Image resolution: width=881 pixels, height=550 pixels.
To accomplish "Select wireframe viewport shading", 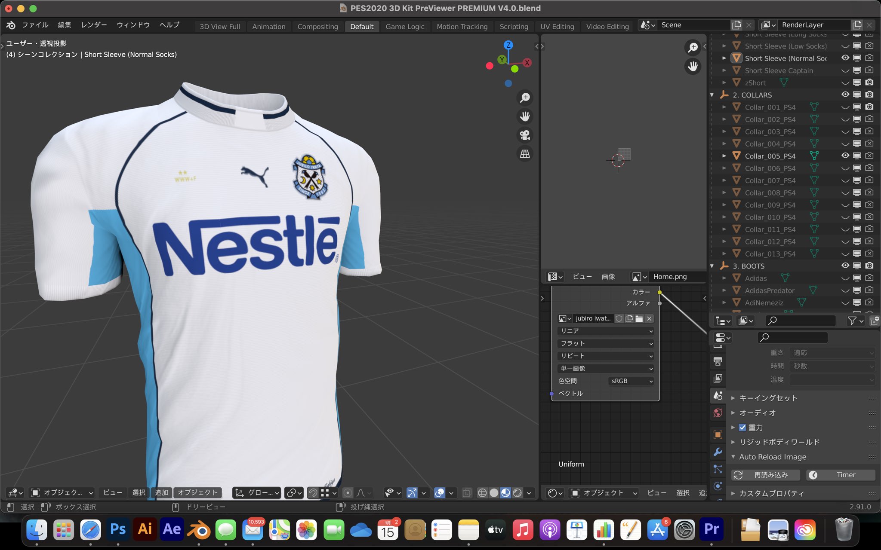I will pos(482,493).
